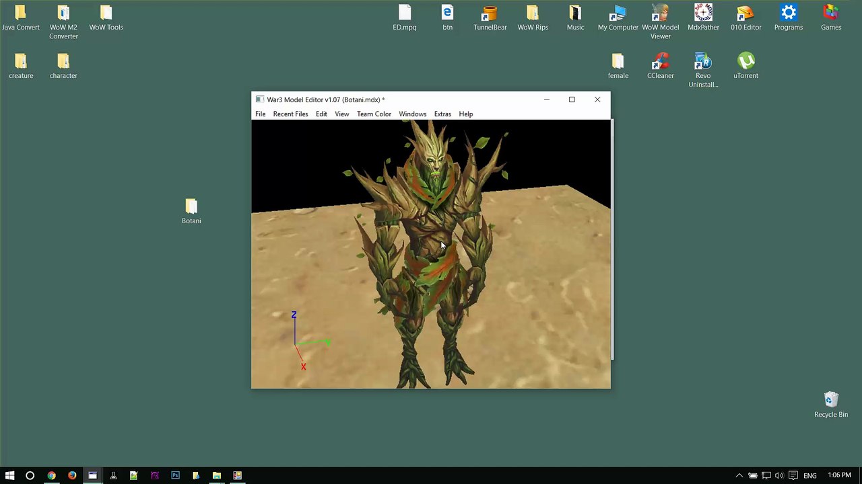The height and width of the screenshot is (484, 862).
Task: Open the File menu in War3 Model Editor
Action: pyautogui.click(x=260, y=114)
